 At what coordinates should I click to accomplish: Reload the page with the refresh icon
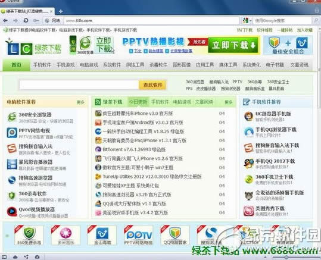pos(26,20)
